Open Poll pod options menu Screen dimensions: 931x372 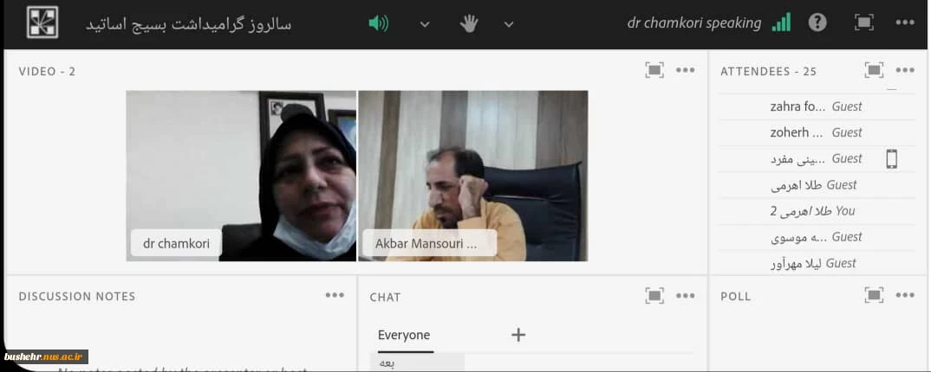point(905,296)
